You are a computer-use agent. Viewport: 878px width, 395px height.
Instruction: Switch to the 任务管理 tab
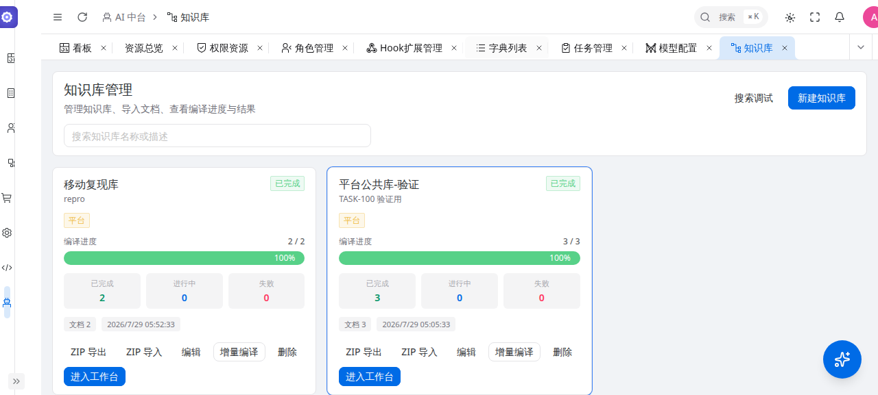(586, 48)
